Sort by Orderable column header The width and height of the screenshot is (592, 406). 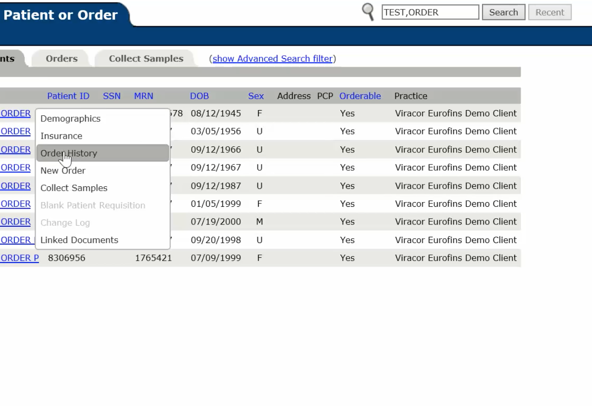360,96
